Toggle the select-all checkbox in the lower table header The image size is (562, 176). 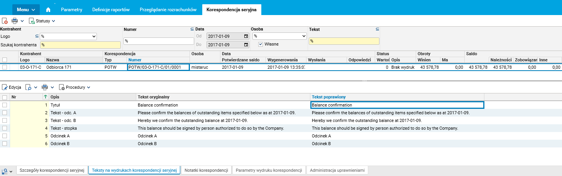point(5,98)
